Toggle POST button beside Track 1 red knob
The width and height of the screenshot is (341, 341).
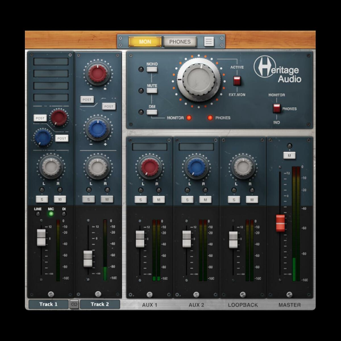(40, 118)
